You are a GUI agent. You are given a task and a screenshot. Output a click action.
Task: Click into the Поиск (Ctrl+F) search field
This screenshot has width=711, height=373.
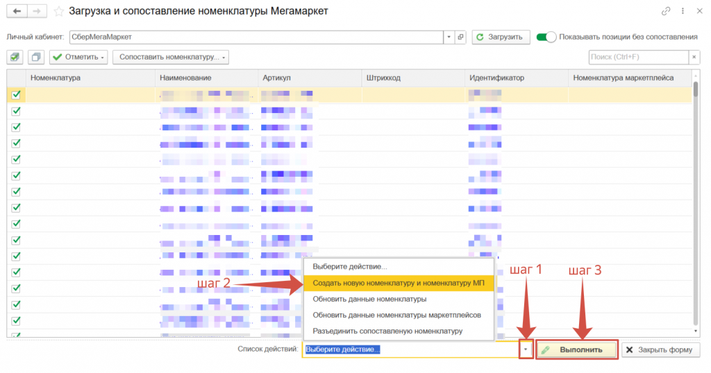[637, 57]
